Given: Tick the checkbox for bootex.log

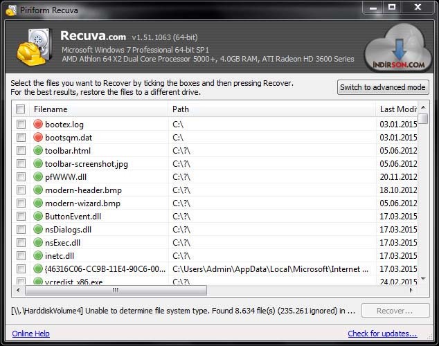Looking at the screenshot, I should (21, 124).
